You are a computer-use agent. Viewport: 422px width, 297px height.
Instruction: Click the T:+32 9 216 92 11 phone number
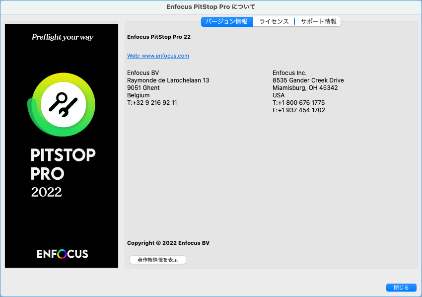[152, 103]
